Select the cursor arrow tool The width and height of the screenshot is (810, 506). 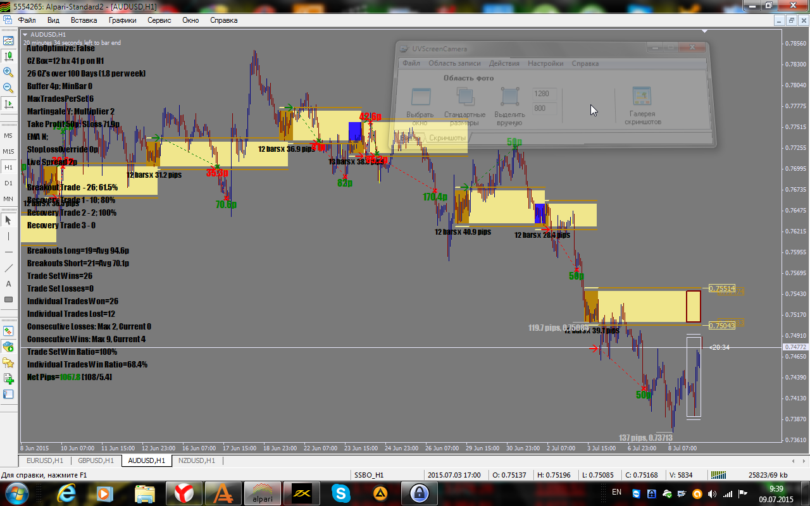pos(8,219)
